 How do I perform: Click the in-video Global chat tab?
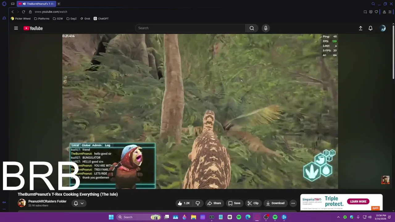click(86, 145)
